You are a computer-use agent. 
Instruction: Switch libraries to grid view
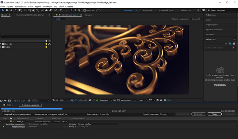(x=230, y=43)
